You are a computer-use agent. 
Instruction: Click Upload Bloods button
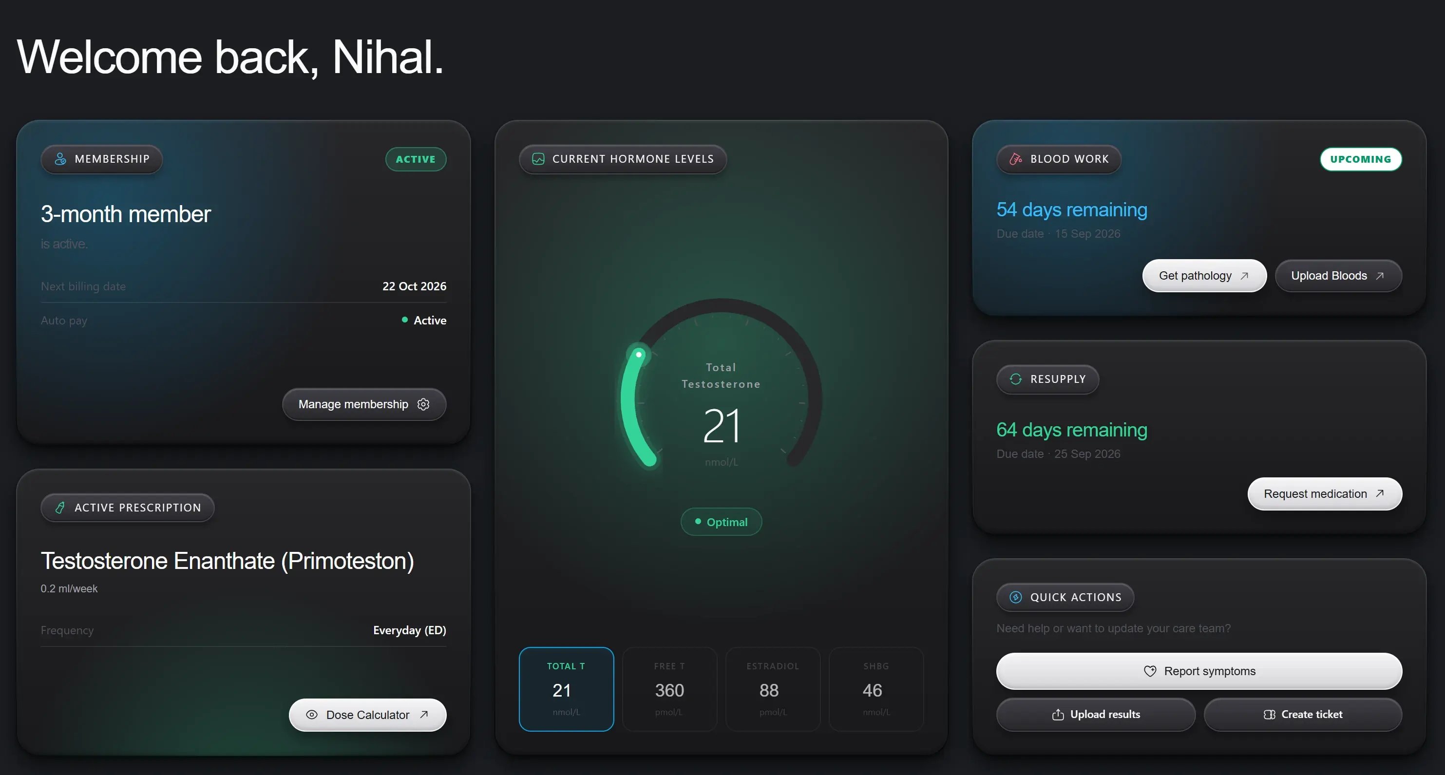pos(1338,276)
